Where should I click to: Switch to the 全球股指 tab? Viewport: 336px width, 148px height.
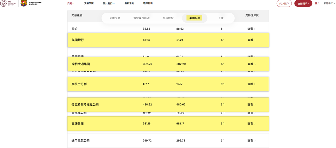[168, 18]
